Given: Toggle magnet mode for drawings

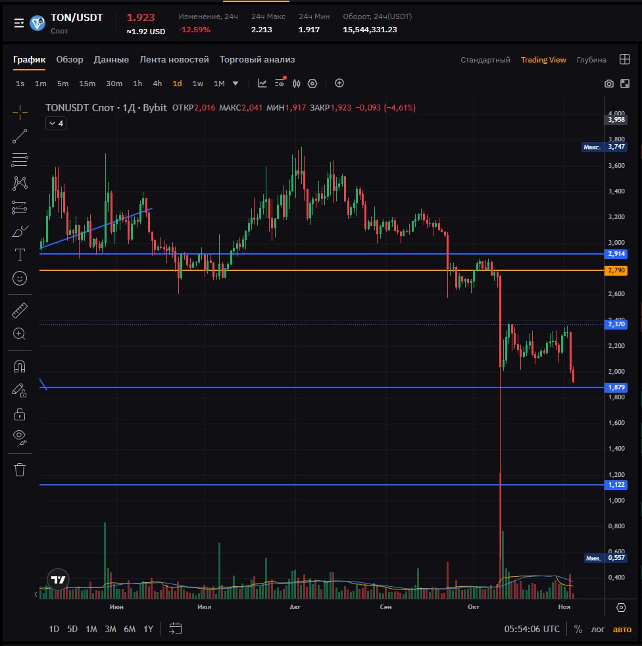Looking at the screenshot, I should pos(20,366).
